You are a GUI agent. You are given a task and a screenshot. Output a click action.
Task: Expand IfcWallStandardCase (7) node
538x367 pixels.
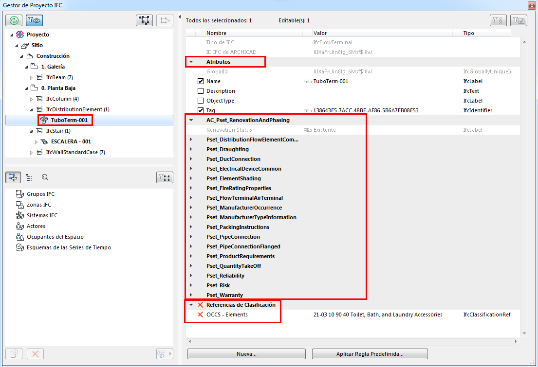pyautogui.click(x=31, y=153)
